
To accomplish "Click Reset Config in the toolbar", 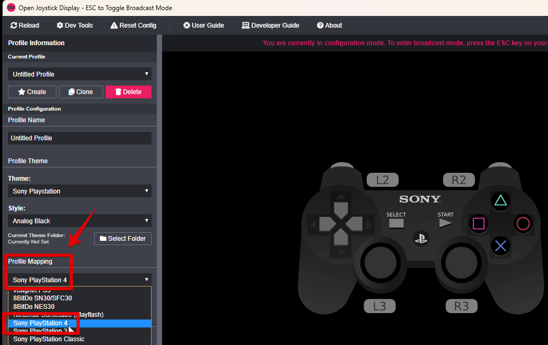I will [133, 25].
